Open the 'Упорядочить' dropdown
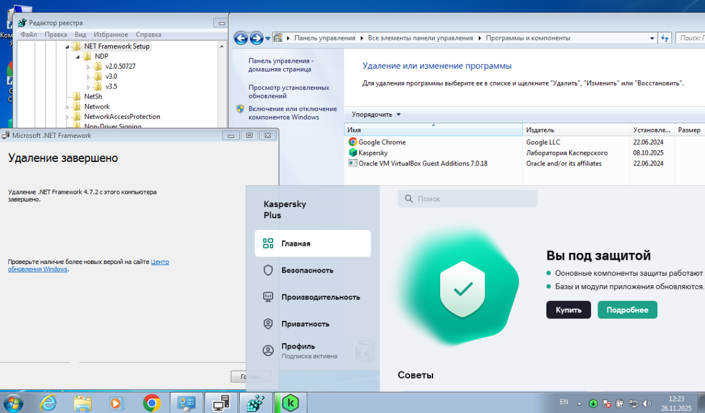Screen dimensions: 705x413 (377, 114)
